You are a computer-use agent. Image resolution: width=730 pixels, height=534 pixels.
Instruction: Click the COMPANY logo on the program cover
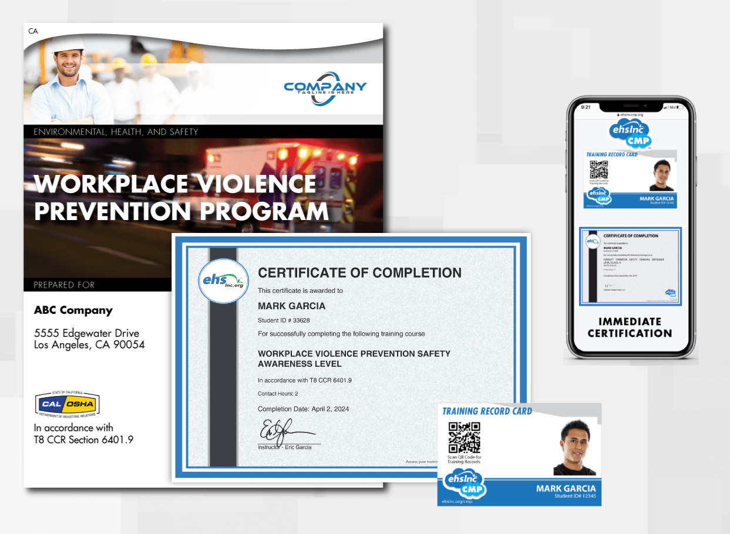325,89
